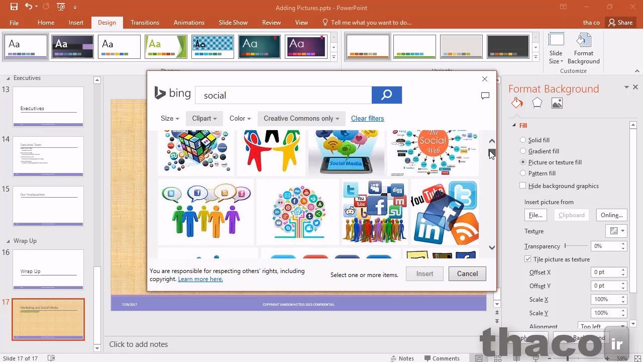
Task: Click the Learn more here link
Action: (x=200, y=279)
